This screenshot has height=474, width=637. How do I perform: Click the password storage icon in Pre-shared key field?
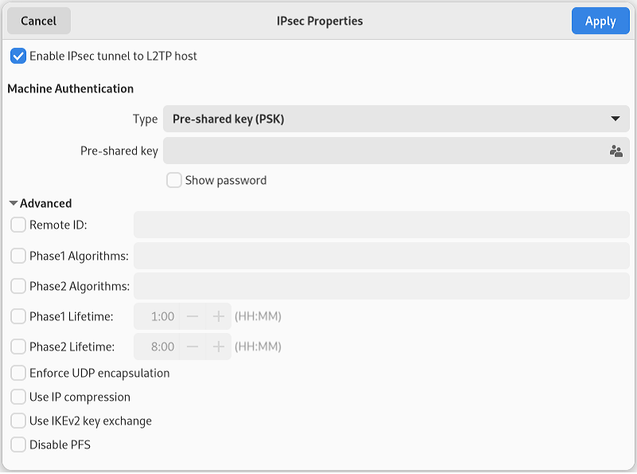616,151
